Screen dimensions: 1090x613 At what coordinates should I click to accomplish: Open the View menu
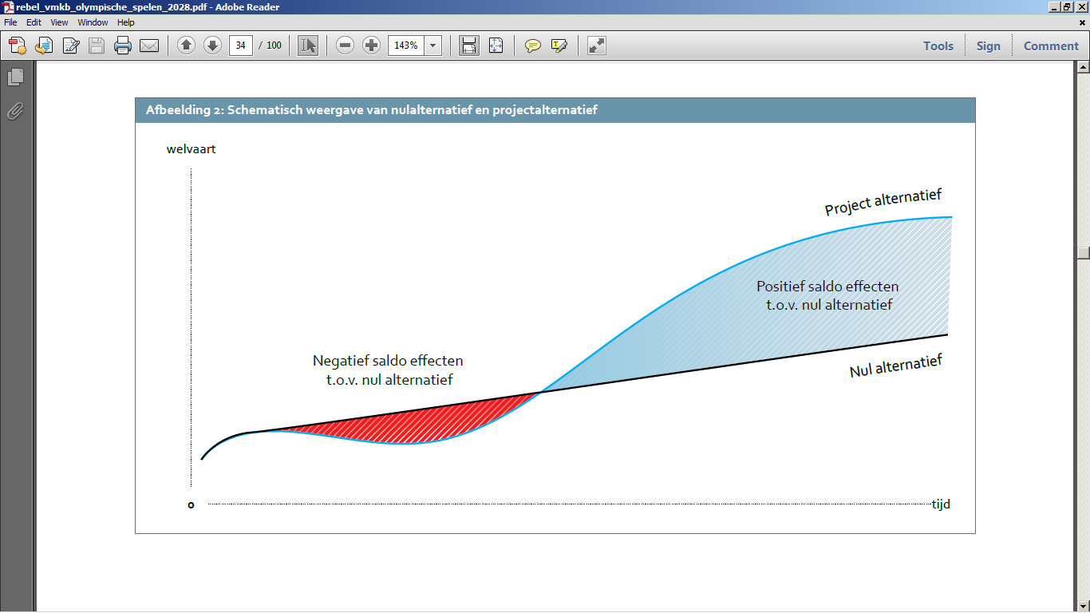coord(59,22)
